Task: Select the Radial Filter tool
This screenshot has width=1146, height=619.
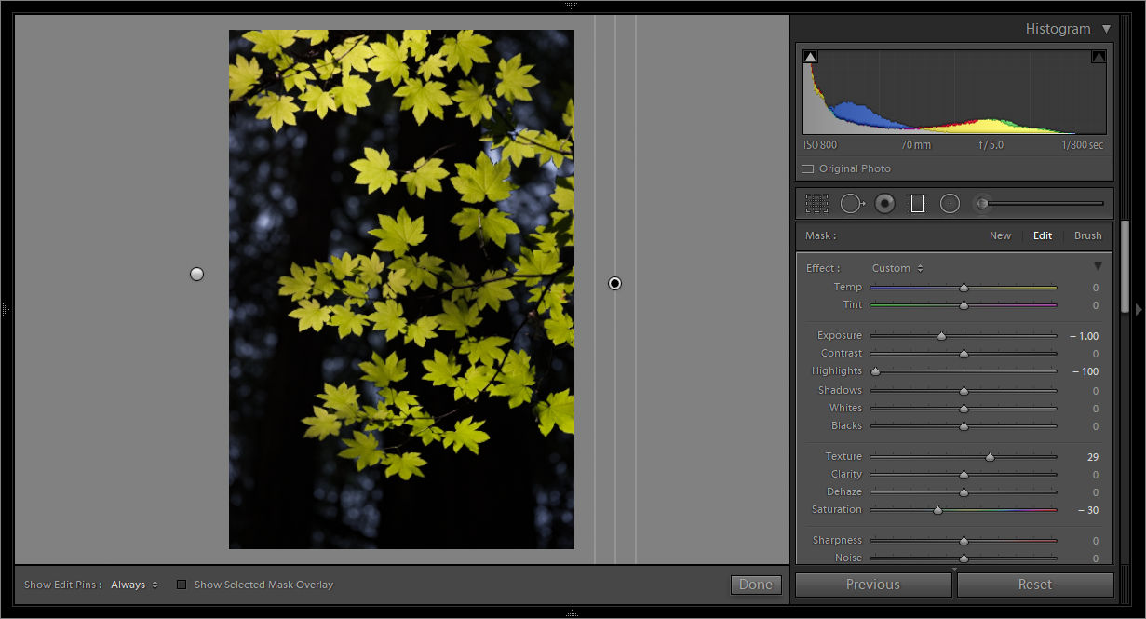Action: (x=950, y=203)
